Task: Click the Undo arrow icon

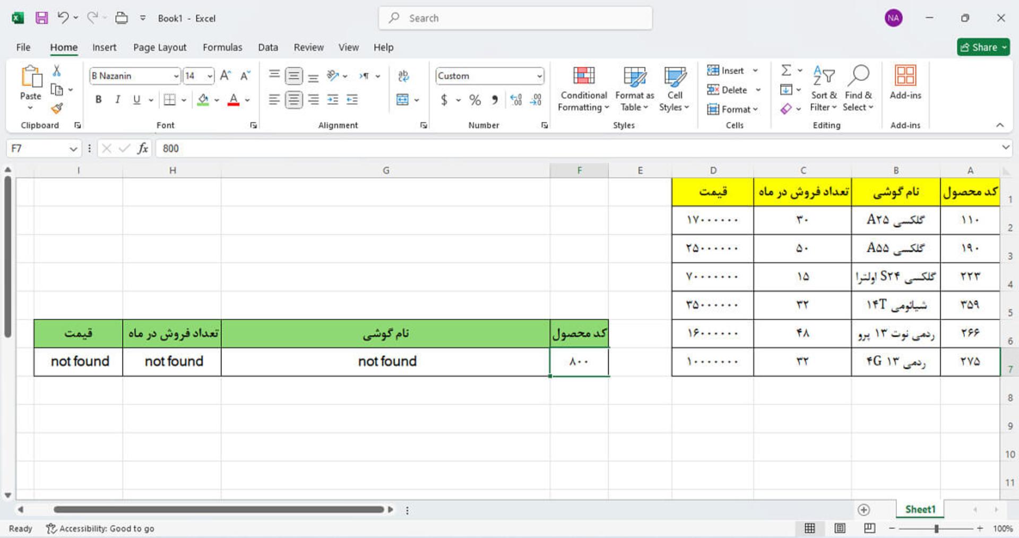Action: (63, 18)
